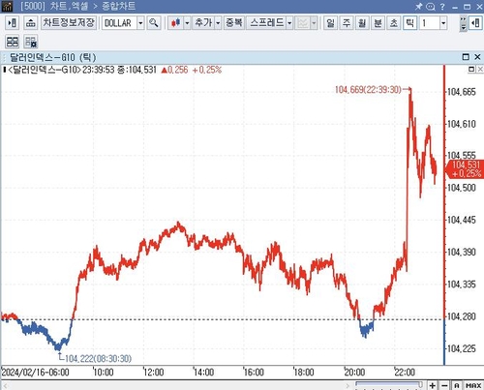Screen dimensions: 484x390
Task: Maximize the 달러인덱스-G10 chart panel
Action: point(466,57)
